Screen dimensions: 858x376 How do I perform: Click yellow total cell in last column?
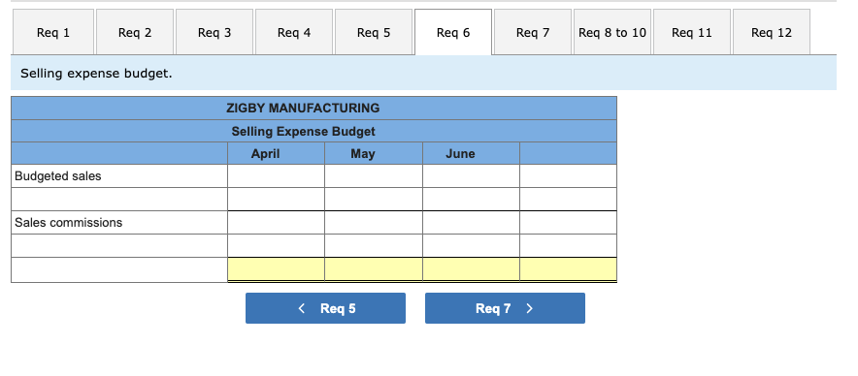tap(569, 269)
